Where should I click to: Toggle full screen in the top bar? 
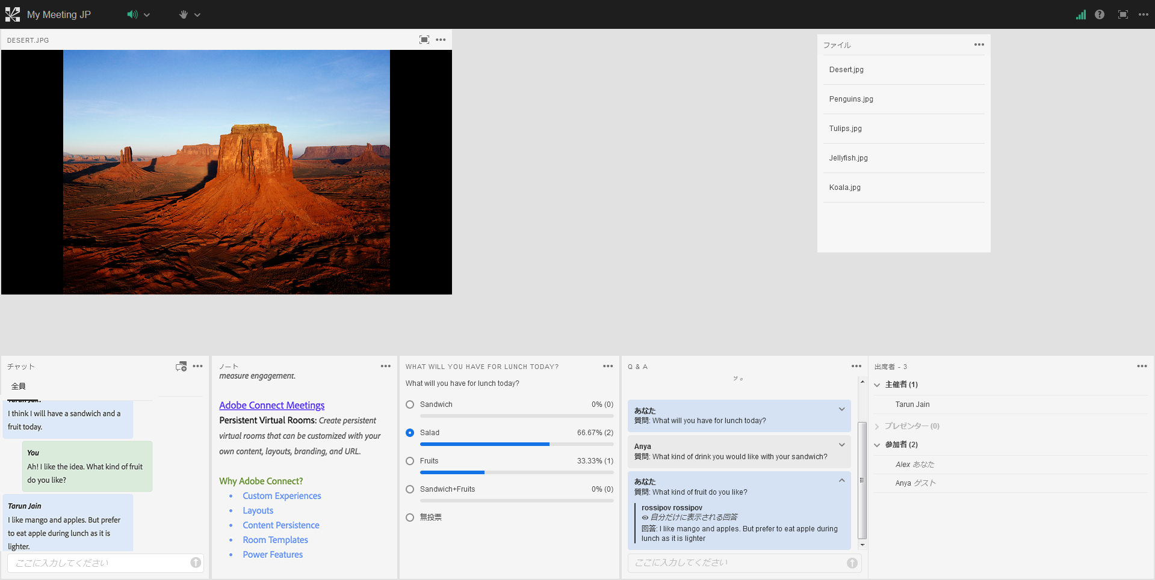(x=1123, y=14)
